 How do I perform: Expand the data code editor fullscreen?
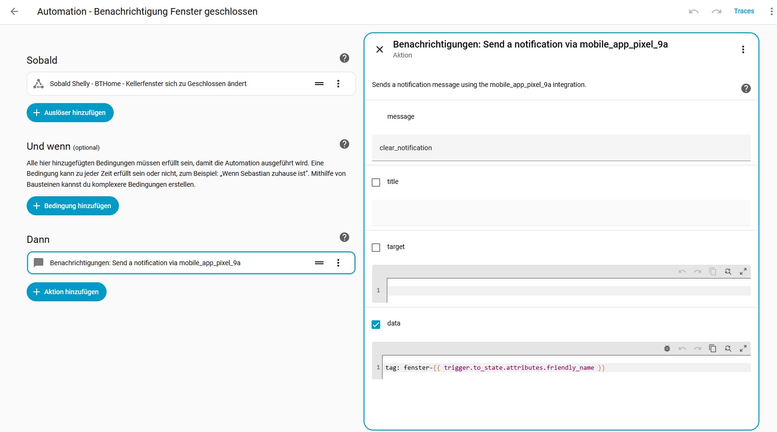click(743, 348)
